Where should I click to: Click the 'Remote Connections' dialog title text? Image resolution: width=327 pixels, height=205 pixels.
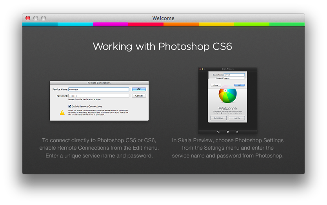pos(99,83)
